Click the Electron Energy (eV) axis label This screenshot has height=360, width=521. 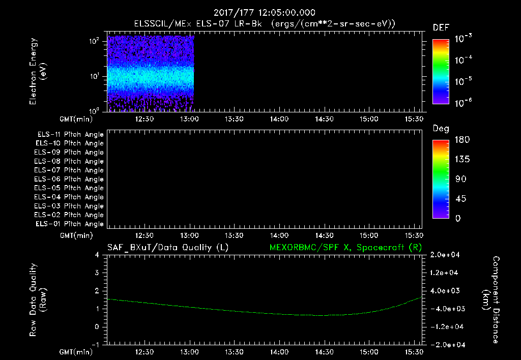point(38,71)
